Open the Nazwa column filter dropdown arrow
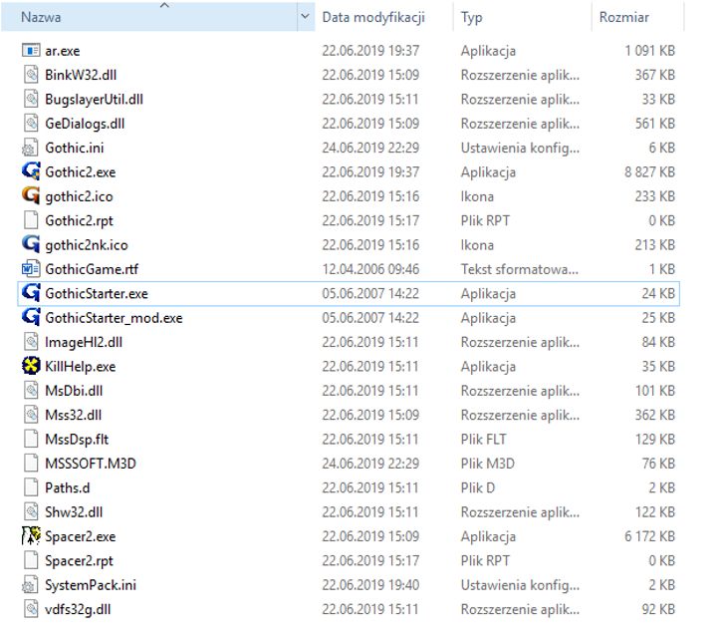The height and width of the screenshot is (635, 717). (x=305, y=17)
